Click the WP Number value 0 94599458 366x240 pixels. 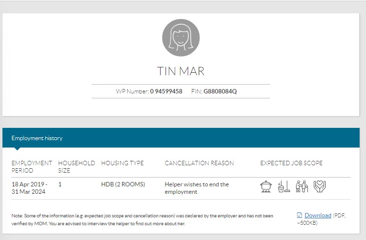(166, 91)
